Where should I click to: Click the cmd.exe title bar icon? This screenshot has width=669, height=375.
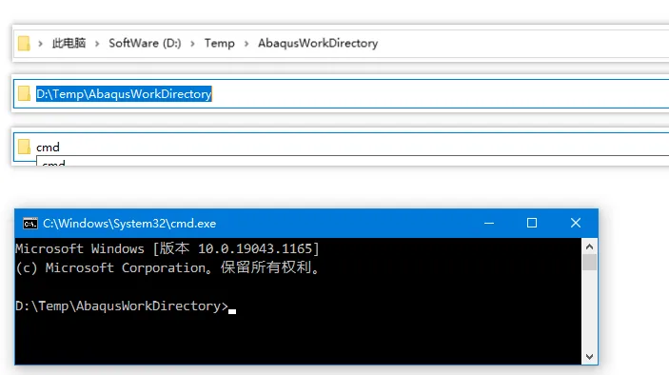pyautogui.click(x=30, y=224)
